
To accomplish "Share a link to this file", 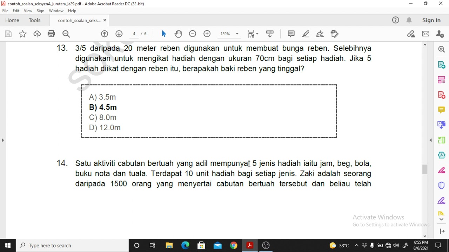I will 411,34.
